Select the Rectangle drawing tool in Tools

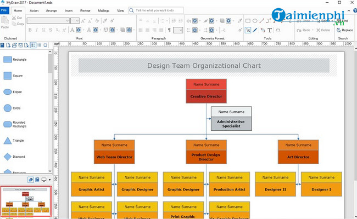tap(248, 21)
